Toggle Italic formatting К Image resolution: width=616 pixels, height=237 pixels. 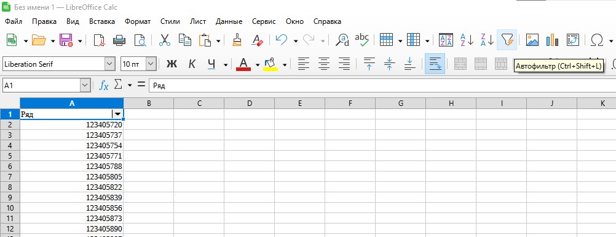[x=192, y=64]
